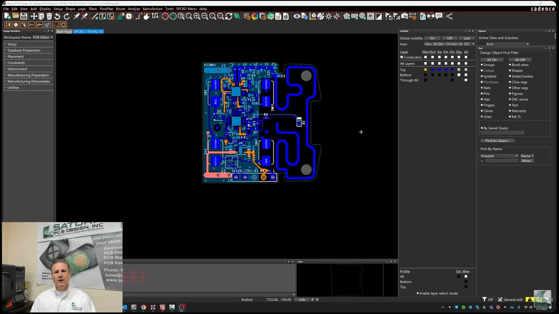The width and height of the screenshot is (559, 314).
Task: Click the Find by Query button
Action: pos(497,141)
